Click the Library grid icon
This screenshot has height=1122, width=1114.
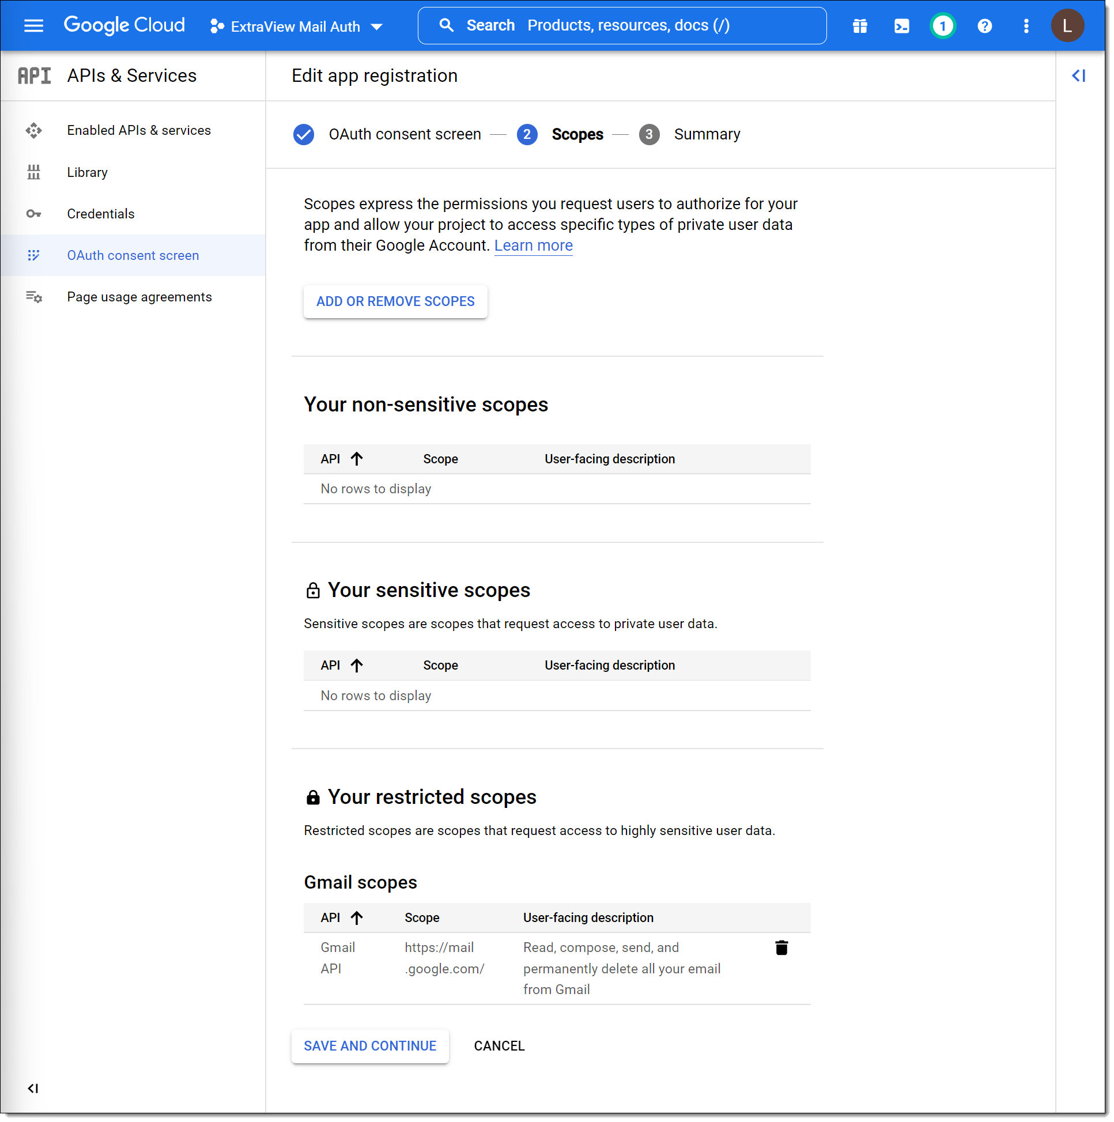click(33, 172)
